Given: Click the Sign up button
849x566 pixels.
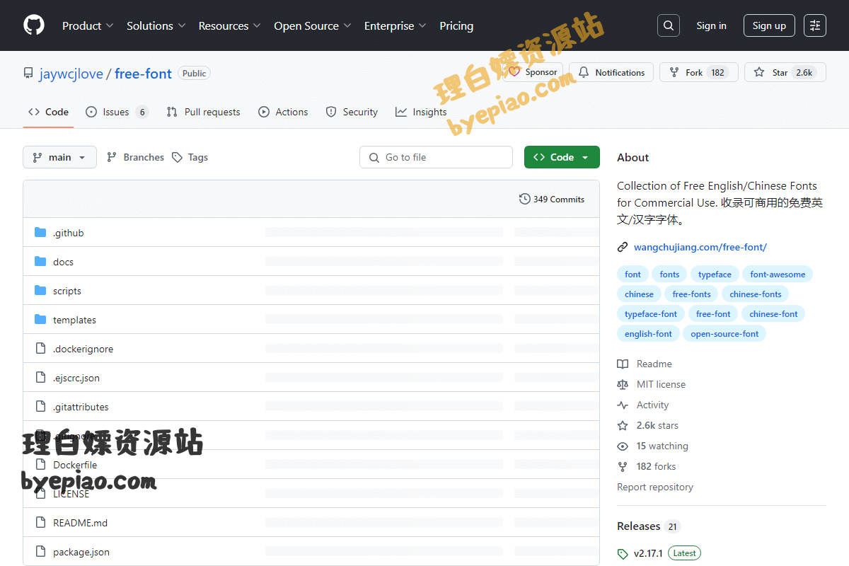Looking at the screenshot, I should (x=769, y=25).
